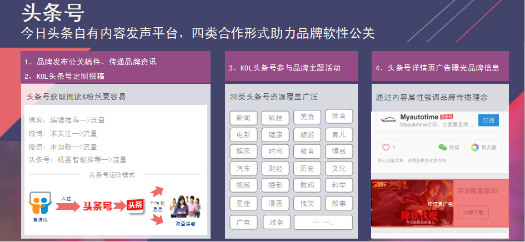525x242 pixels.
Task: Click the Myautotime logo avatar
Action: coord(388,120)
